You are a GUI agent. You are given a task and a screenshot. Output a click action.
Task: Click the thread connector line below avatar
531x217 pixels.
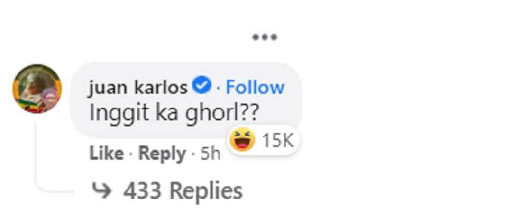coord(36,156)
